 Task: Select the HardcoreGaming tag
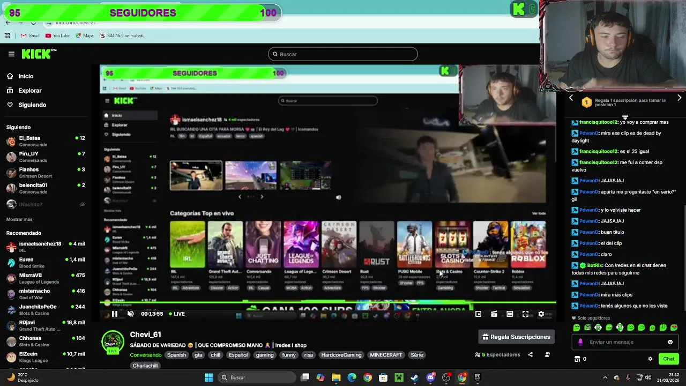click(341, 355)
